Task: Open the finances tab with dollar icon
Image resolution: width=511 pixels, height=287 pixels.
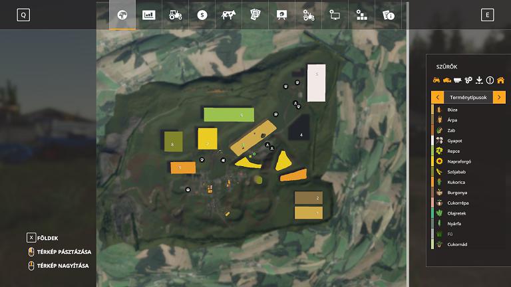Action: (202, 15)
